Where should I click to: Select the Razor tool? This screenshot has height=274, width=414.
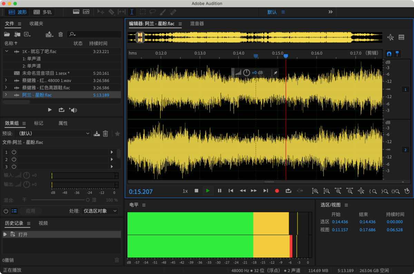pyautogui.click(x=111, y=12)
